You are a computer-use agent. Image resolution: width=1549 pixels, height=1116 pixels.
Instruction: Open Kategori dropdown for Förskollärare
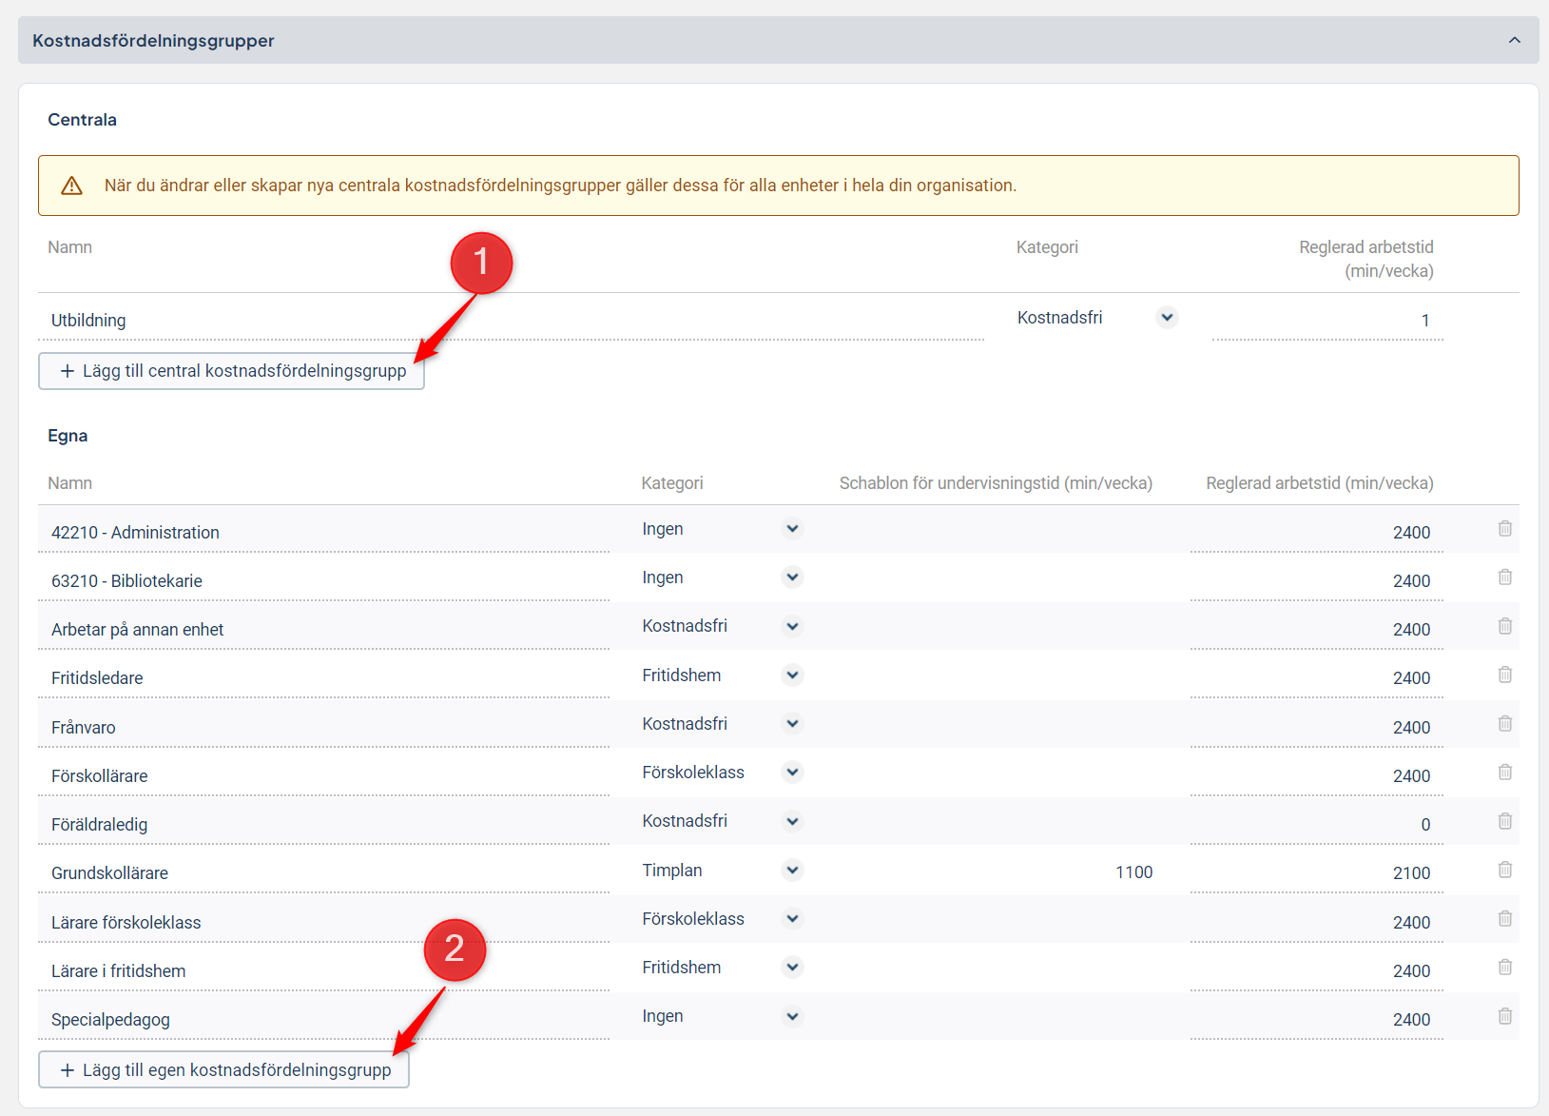point(792,772)
